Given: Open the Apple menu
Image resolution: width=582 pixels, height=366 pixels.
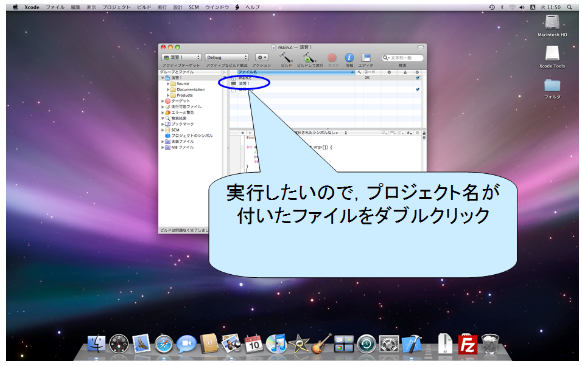Looking at the screenshot, I should [x=15, y=7].
